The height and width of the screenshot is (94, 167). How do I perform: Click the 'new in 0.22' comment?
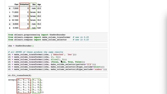[x=81, y=40]
